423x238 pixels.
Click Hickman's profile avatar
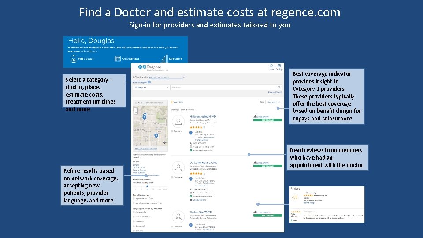[178, 122]
